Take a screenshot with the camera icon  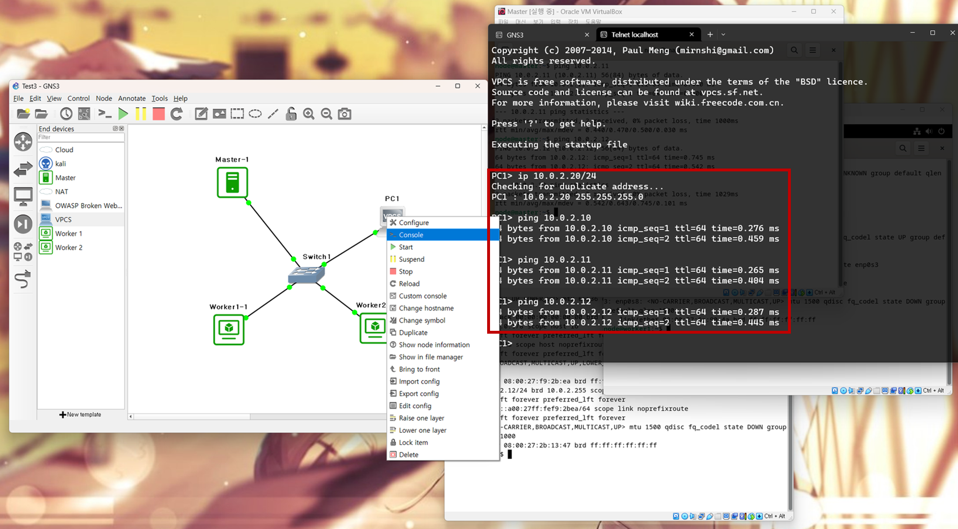tap(344, 114)
